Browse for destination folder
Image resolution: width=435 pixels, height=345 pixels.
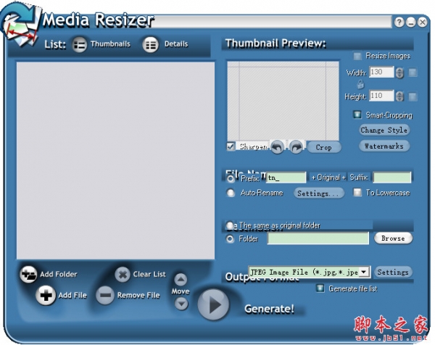point(393,238)
